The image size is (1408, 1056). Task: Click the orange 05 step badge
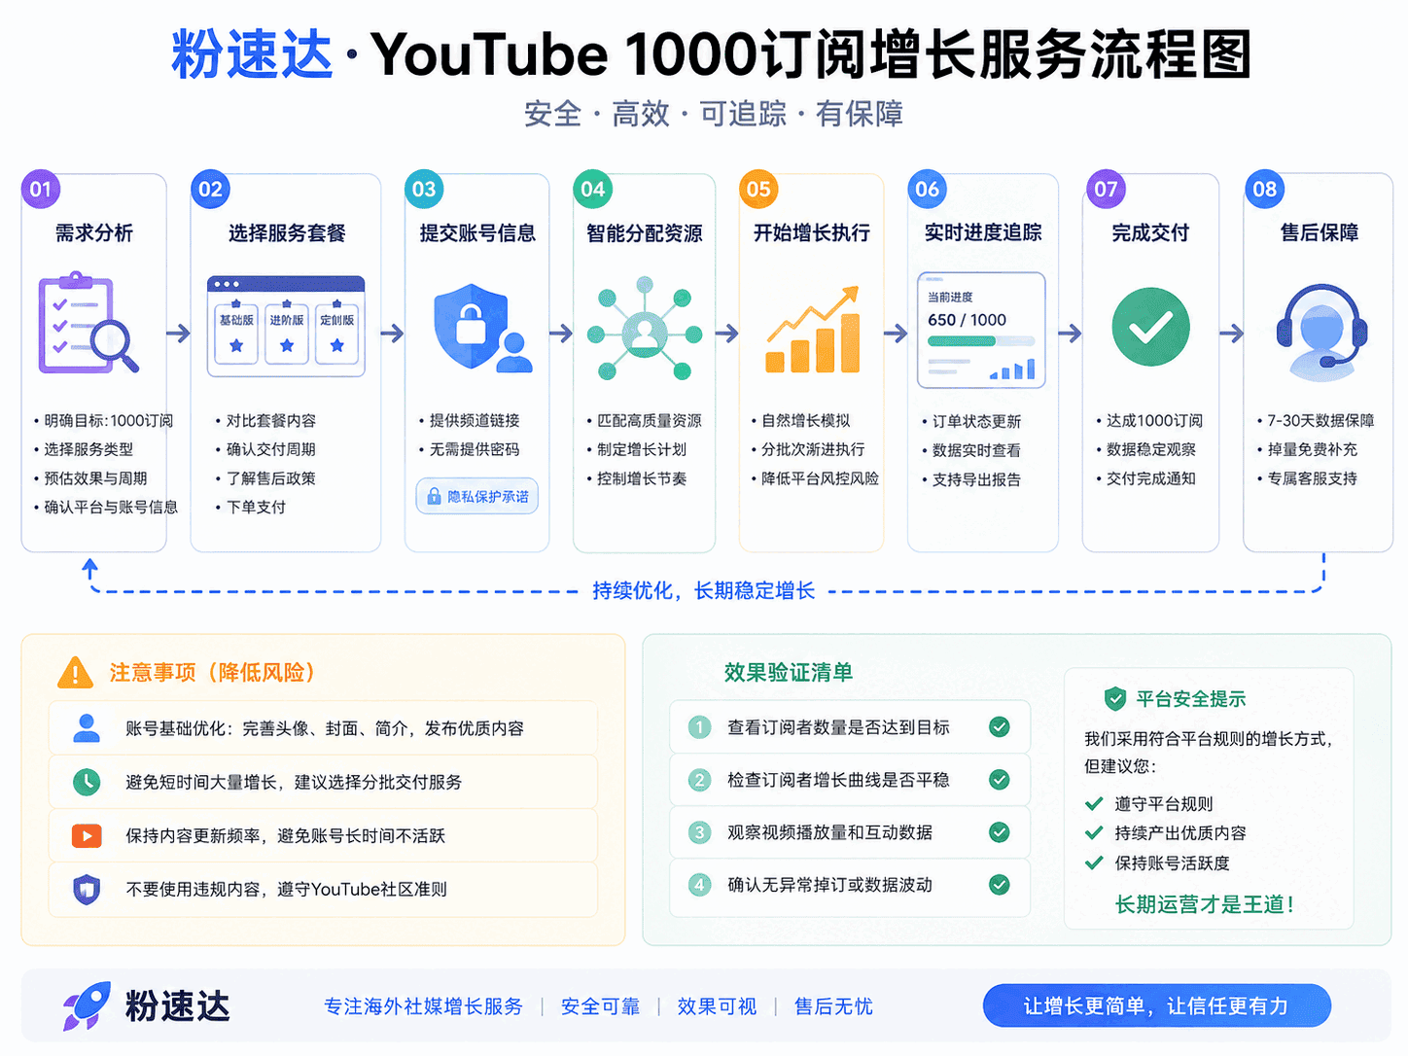(x=758, y=189)
